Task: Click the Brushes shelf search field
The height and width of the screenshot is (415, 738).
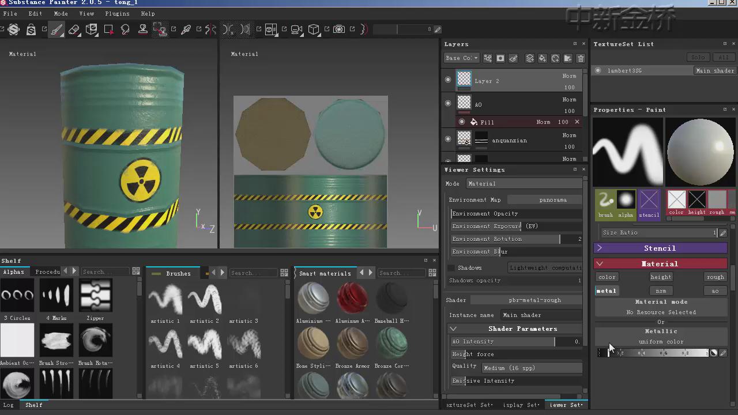Action: pos(254,273)
